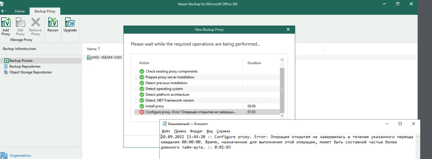Click the M3C-VEEAM-O365 proxy icon
This screenshot has height=159, width=432.
tap(89, 57)
